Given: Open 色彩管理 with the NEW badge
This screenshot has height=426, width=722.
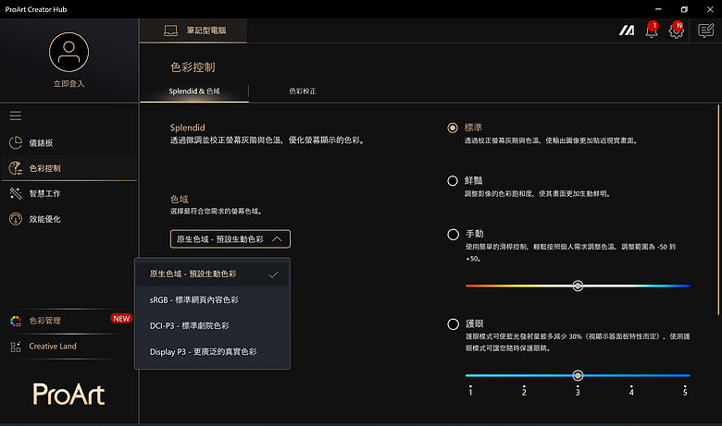Looking at the screenshot, I should click(x=69, y=321).
